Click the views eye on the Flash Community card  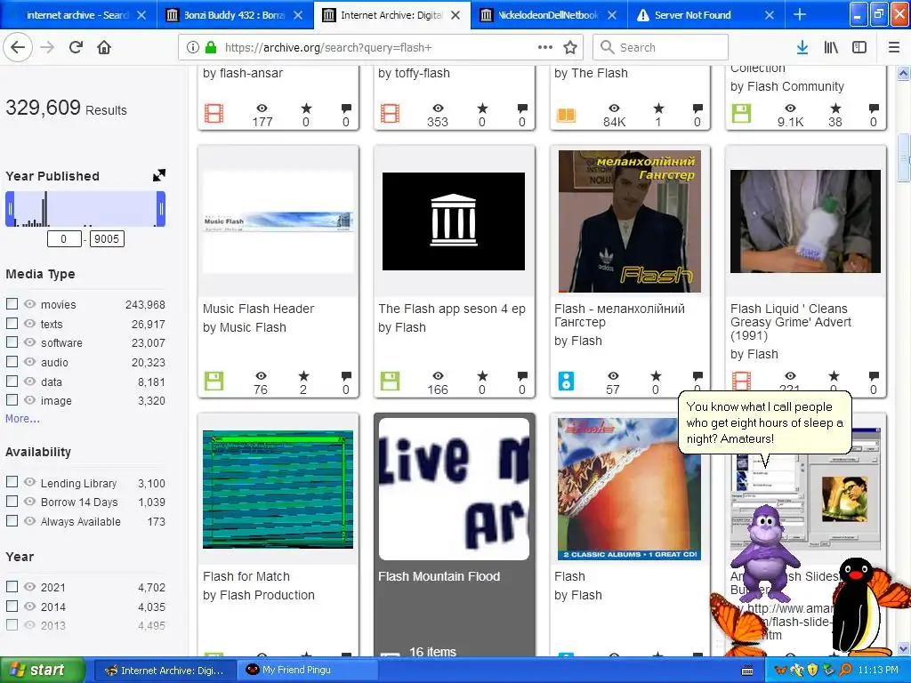point(790,108)
